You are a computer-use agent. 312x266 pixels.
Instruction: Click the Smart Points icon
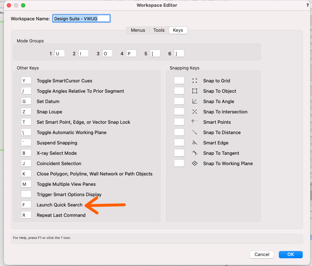pyautogui.click(x=195, y=122)
